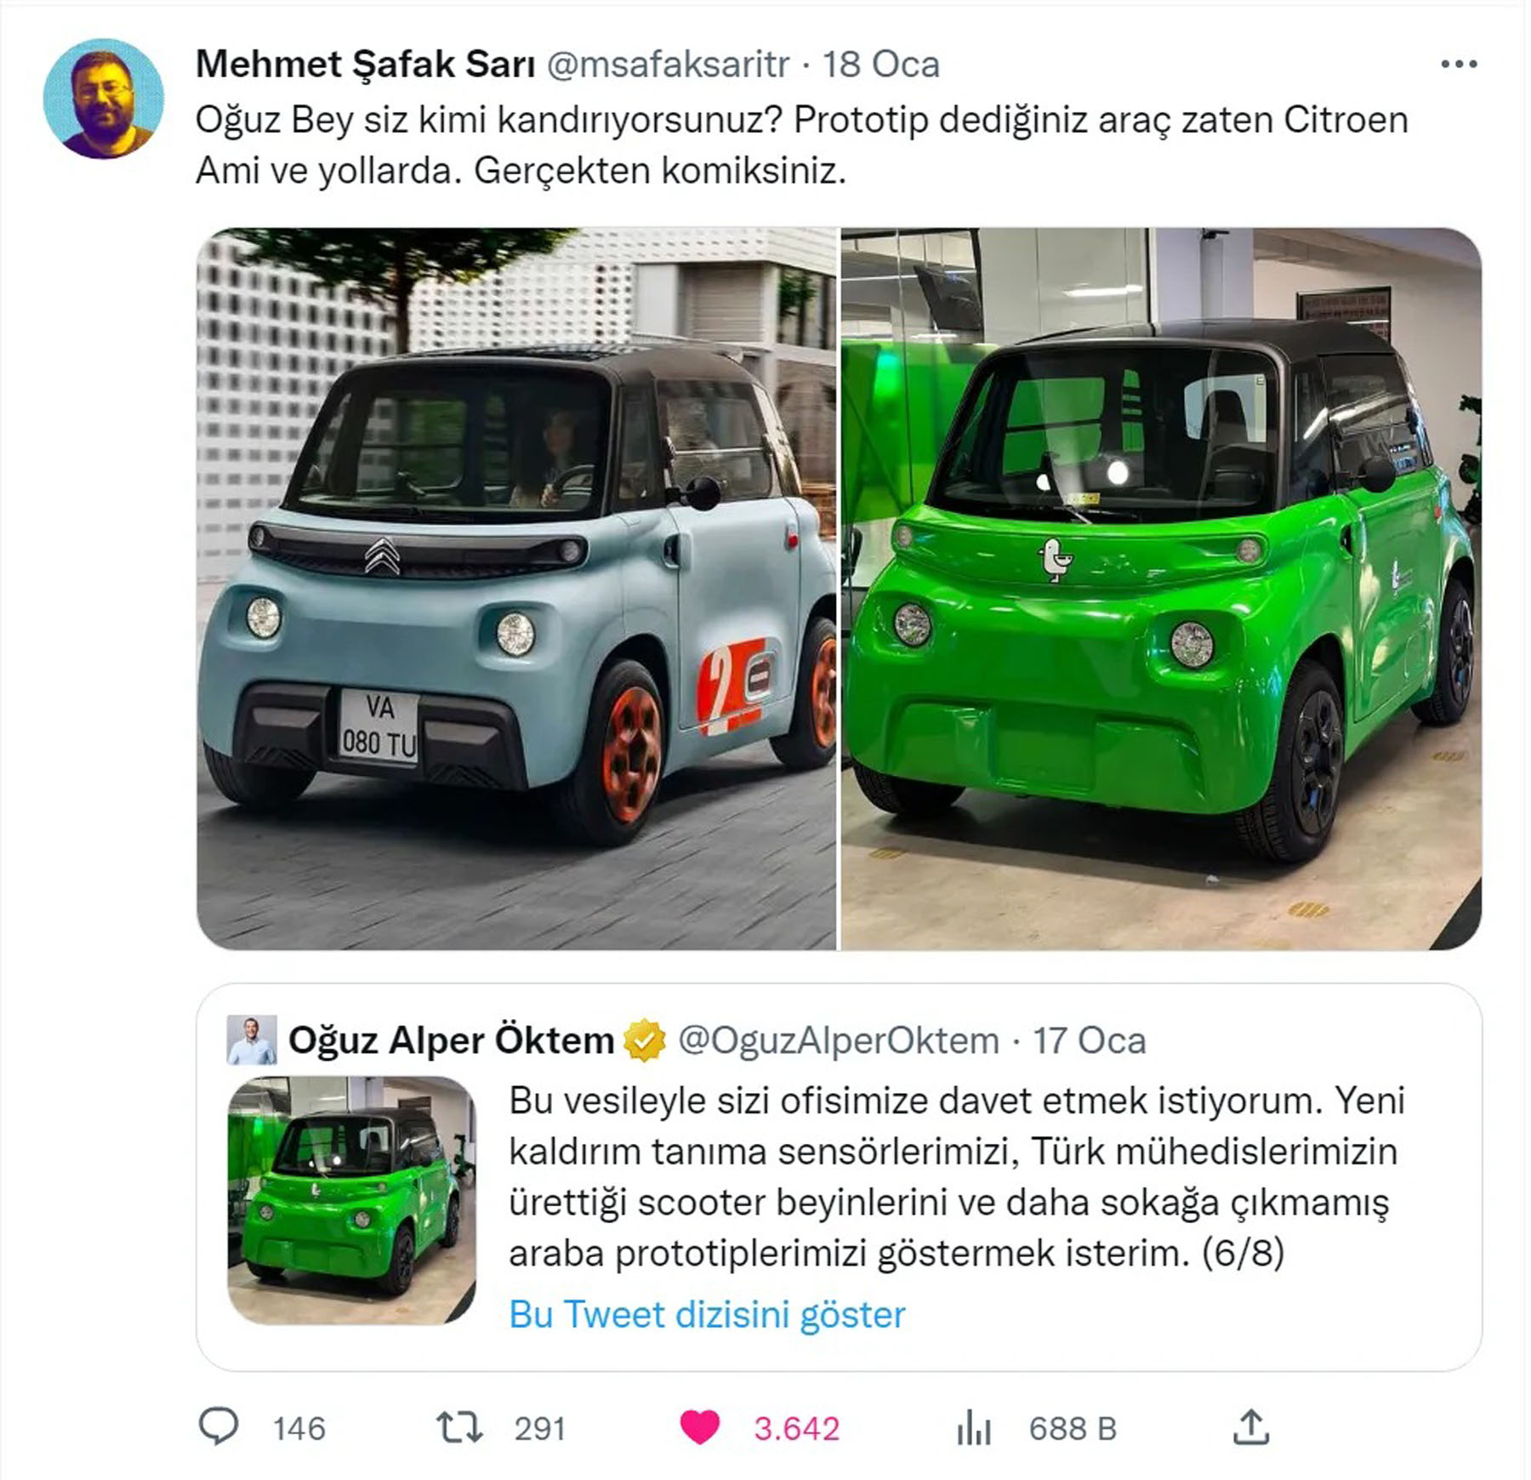Open the quoted tweet's green car thumbnail
The width and height of the screenshot is (1531, 1480).
coord(352,1200)
